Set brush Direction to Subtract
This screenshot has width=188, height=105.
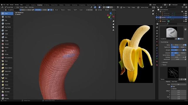(182, 53)
